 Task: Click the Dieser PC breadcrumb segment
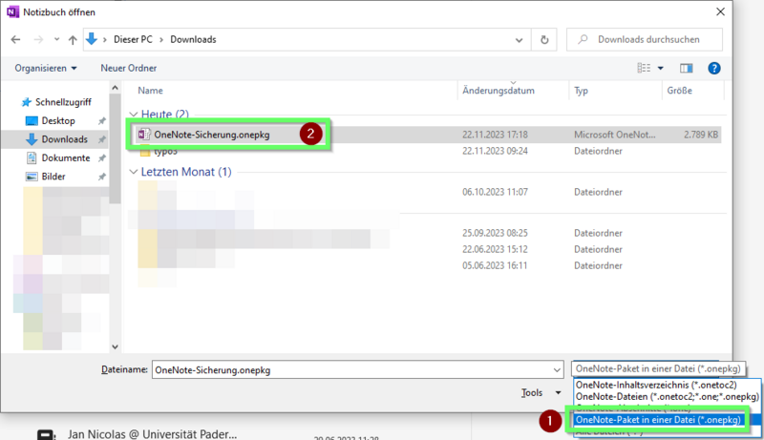click(x=133, y=39)
